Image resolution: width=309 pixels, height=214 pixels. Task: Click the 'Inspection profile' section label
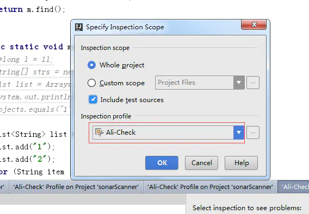(x=106, y=116)
